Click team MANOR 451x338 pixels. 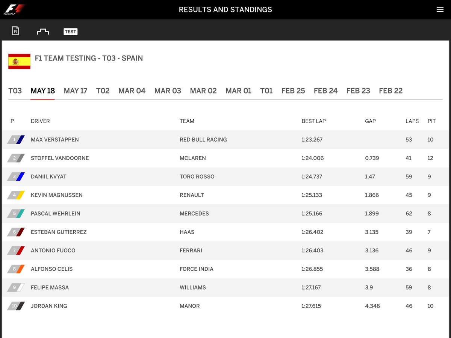click(x=190, y=306)
